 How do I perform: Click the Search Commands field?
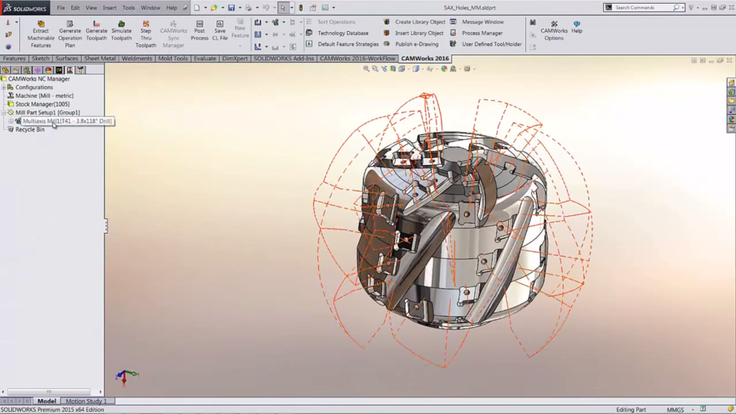tap(643, 7)
